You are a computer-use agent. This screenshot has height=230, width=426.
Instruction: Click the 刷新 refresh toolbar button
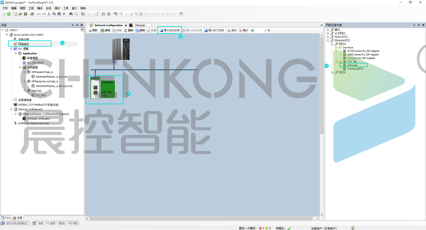point(92,30)
